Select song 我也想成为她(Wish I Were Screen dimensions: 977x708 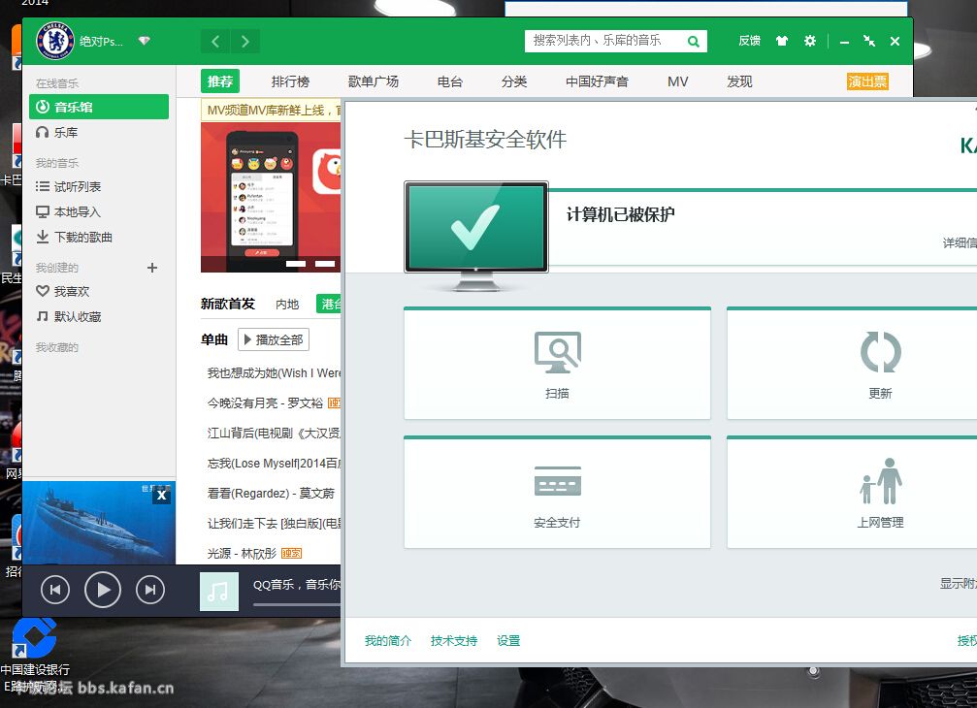click(275, 373)
